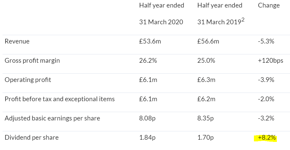The height and width of the screenshot is (150, 290).
Task: Select the -5.3% revenue change
Action: (x=266, y=41)
